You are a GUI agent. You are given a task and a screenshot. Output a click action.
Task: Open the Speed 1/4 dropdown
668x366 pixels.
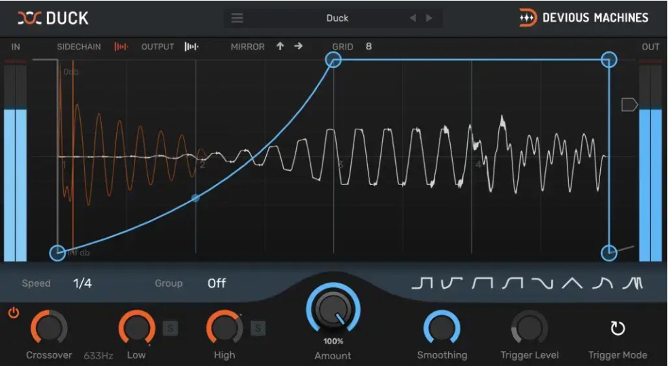(x=82, y=283)
